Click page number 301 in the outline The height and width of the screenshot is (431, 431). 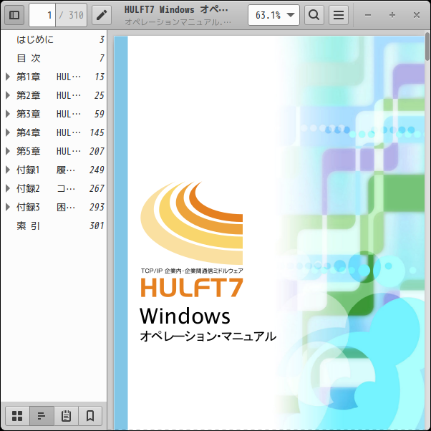point(97,226)
